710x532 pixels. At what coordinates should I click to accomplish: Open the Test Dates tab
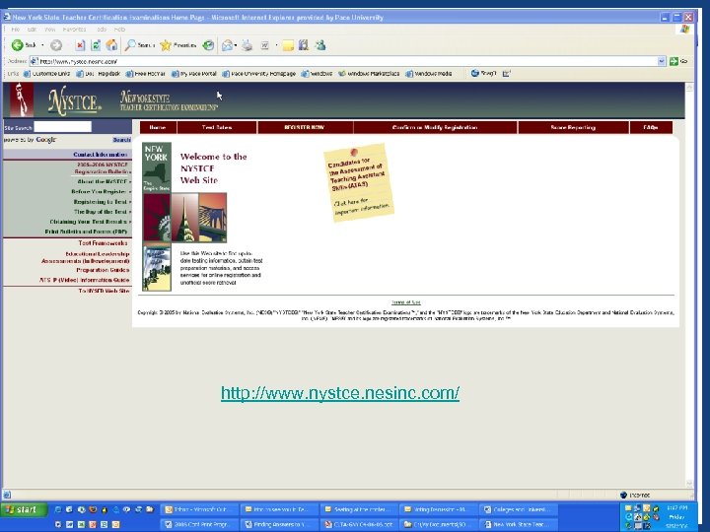217,127
